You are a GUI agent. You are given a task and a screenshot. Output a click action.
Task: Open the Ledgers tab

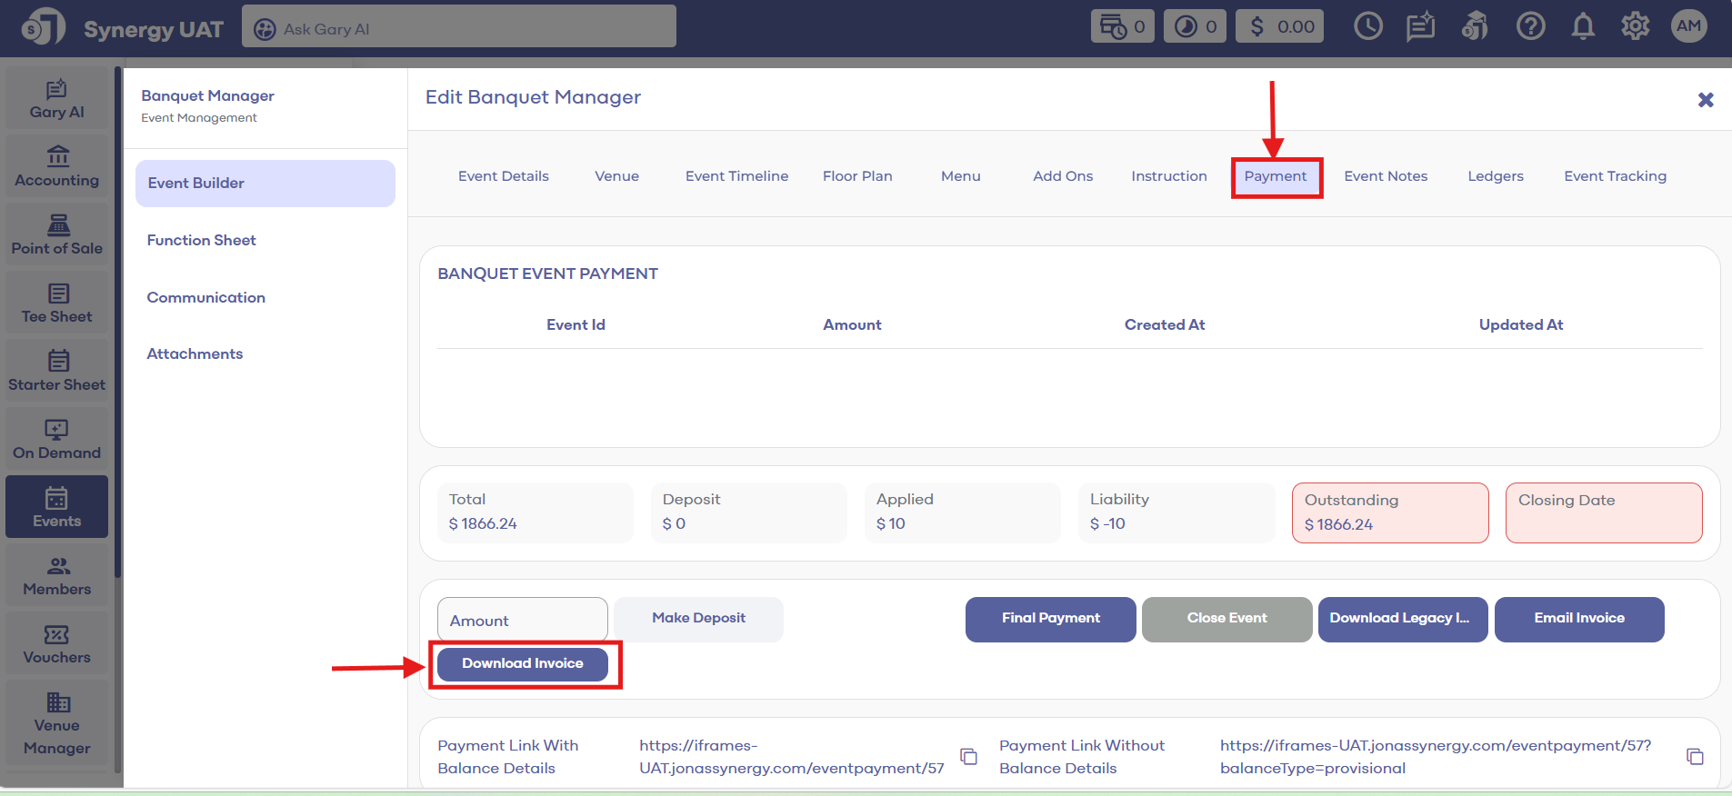click(1495, 176)
